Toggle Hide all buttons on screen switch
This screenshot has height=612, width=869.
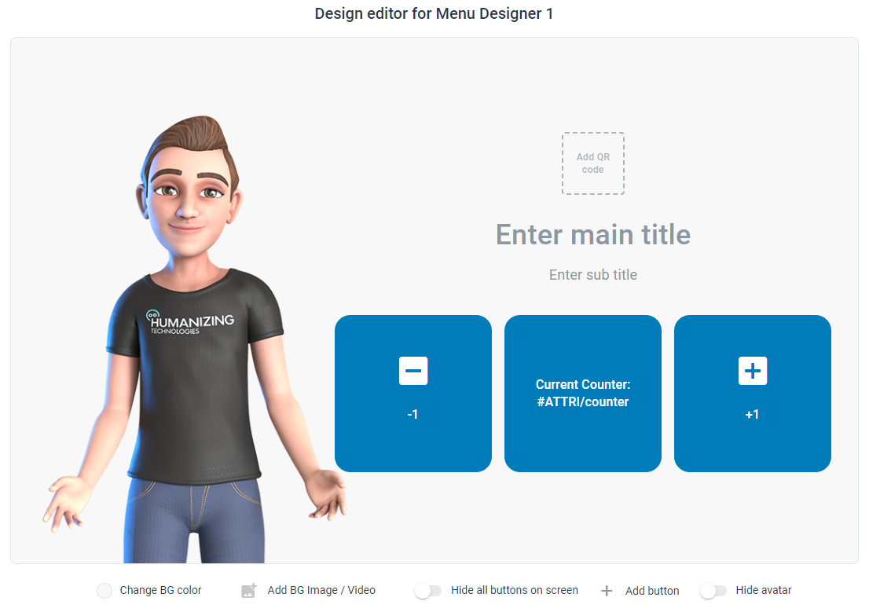click(428, 591)
